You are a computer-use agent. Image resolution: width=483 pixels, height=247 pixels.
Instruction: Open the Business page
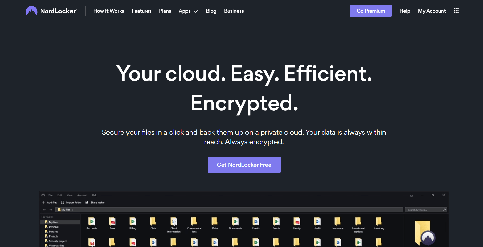(234, 11)
